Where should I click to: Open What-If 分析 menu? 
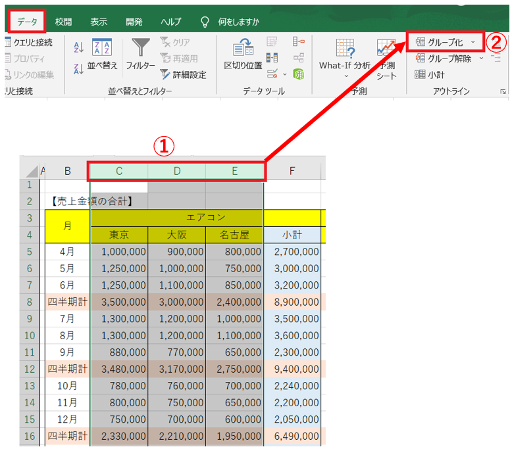(345, 59)
